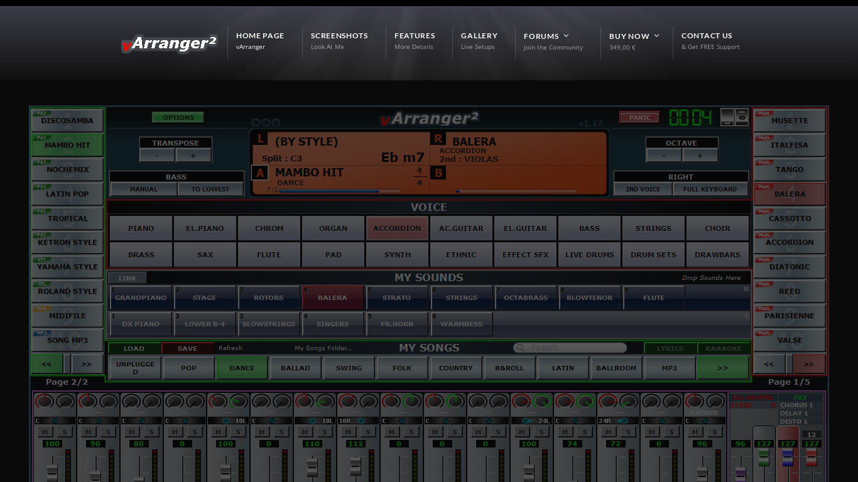This screenshot has width=858, height=482.
Task: Choose BLOWTENOR in My Sounds slot 8
Action: 590,297
